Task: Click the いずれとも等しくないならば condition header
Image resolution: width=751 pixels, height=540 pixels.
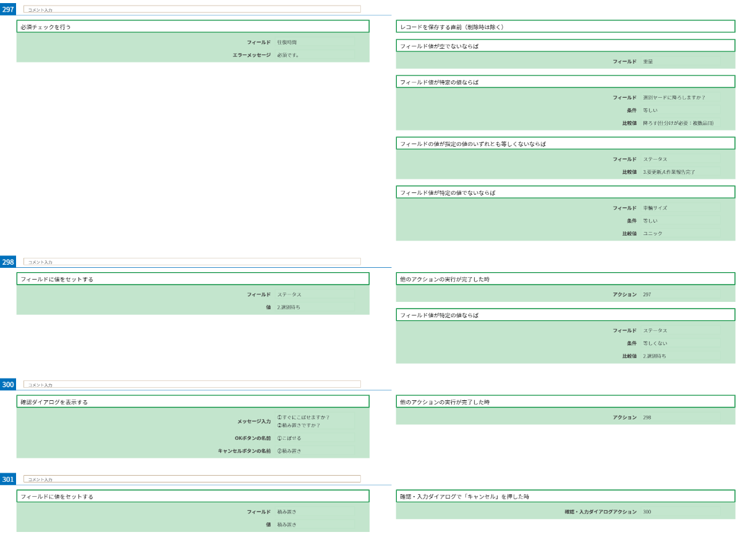Action: (565, 144)
